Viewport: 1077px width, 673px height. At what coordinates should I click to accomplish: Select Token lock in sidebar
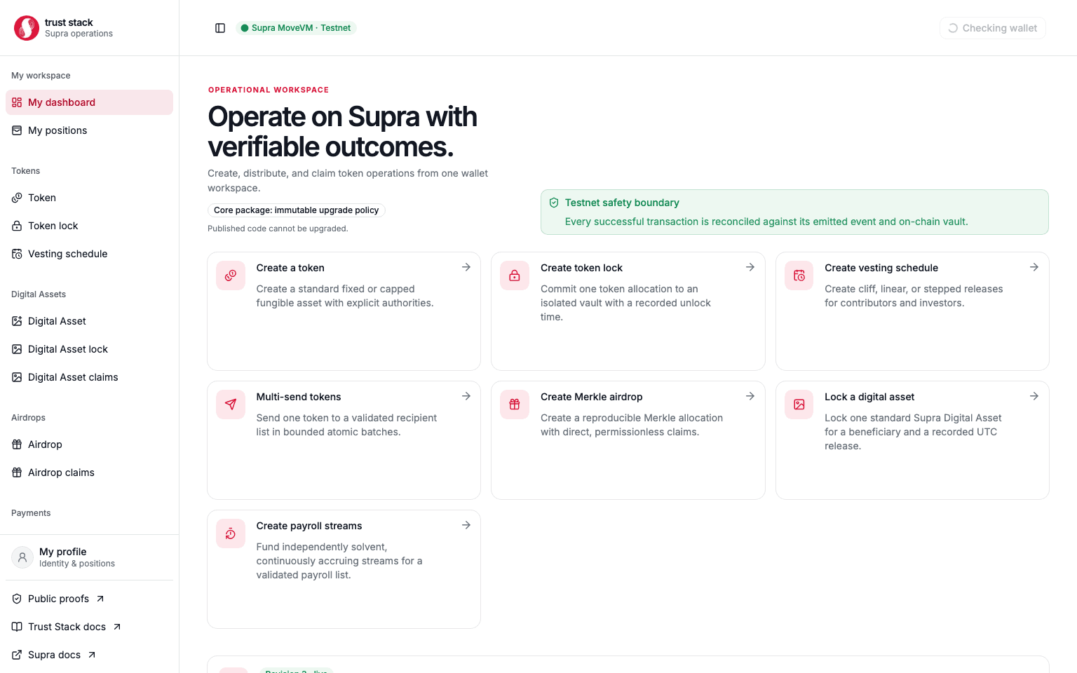(90, 226)
